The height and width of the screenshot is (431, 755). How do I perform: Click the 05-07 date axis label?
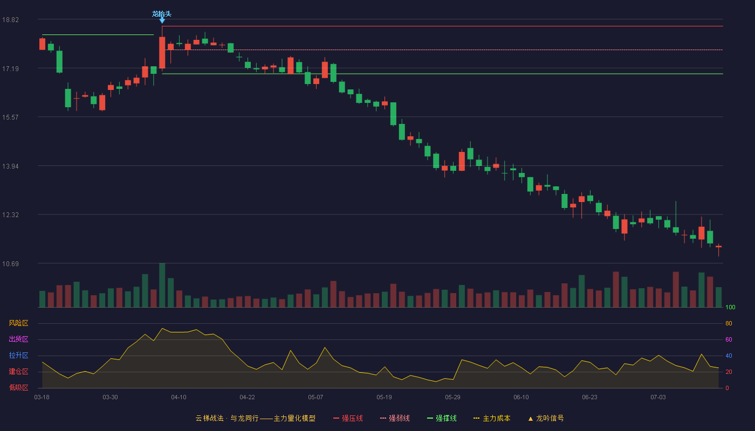(315, 397)
